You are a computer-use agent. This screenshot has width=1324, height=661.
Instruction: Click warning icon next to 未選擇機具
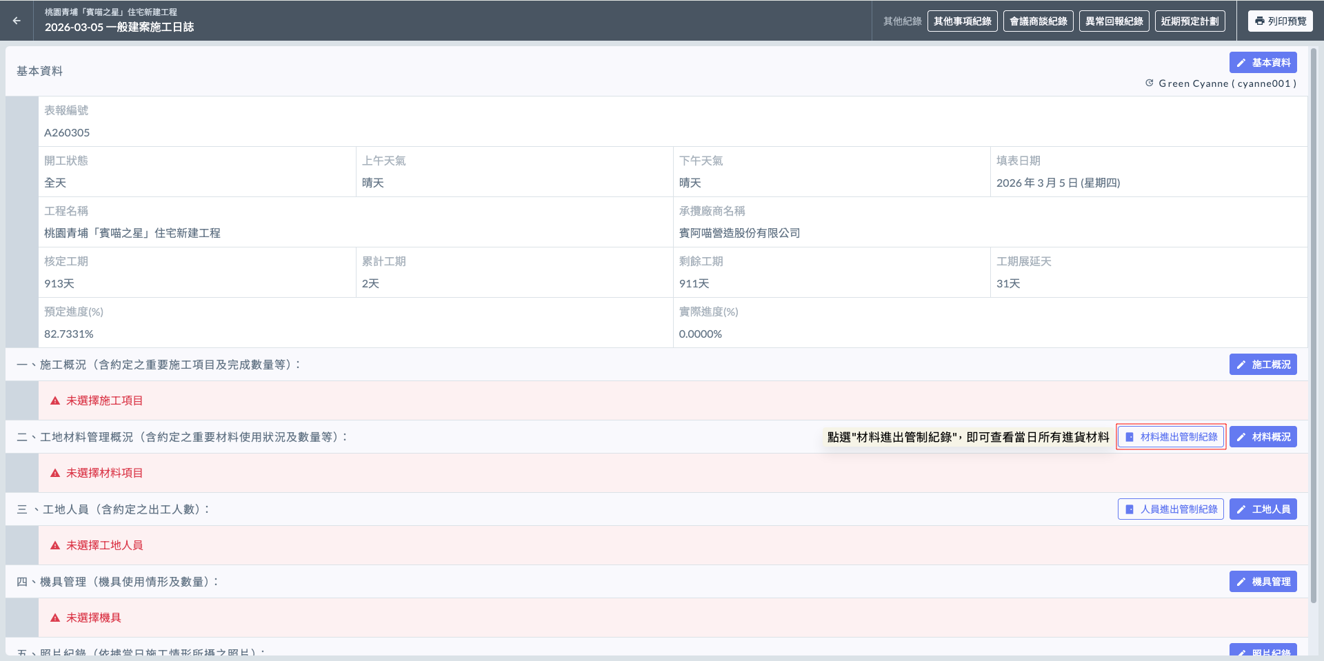(55, 618)
